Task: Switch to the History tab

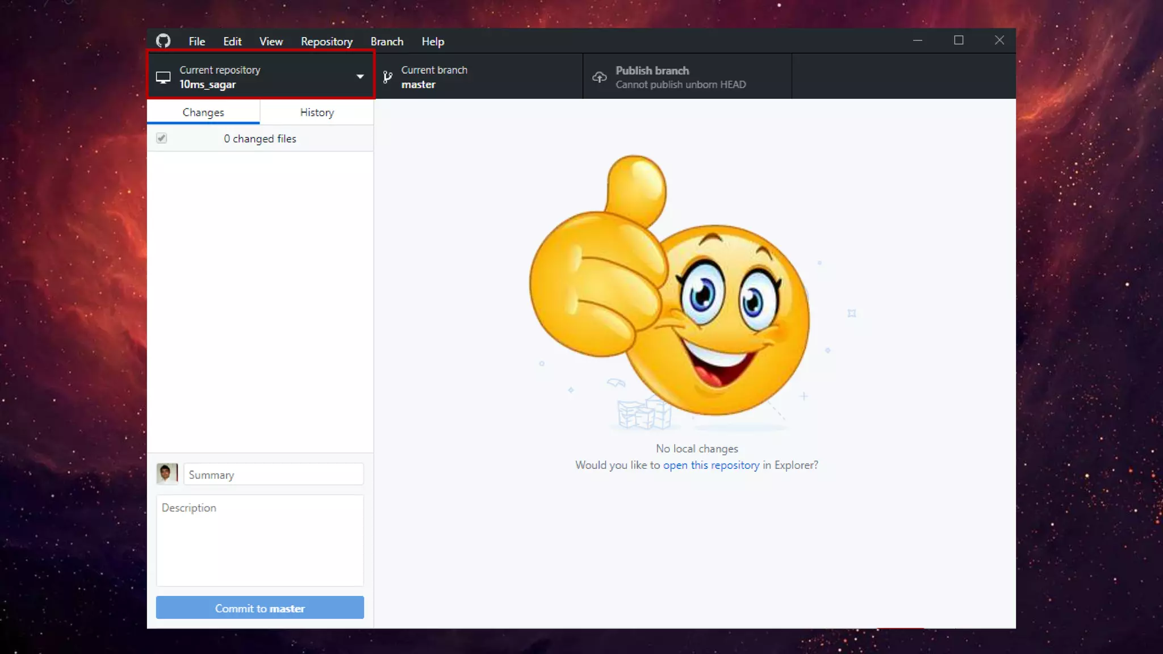Action: point(317,112)
